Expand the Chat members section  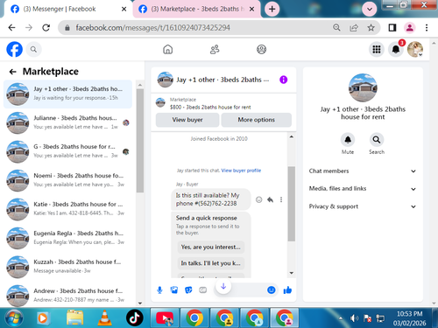pyautogui.click(x=363, y=171)
